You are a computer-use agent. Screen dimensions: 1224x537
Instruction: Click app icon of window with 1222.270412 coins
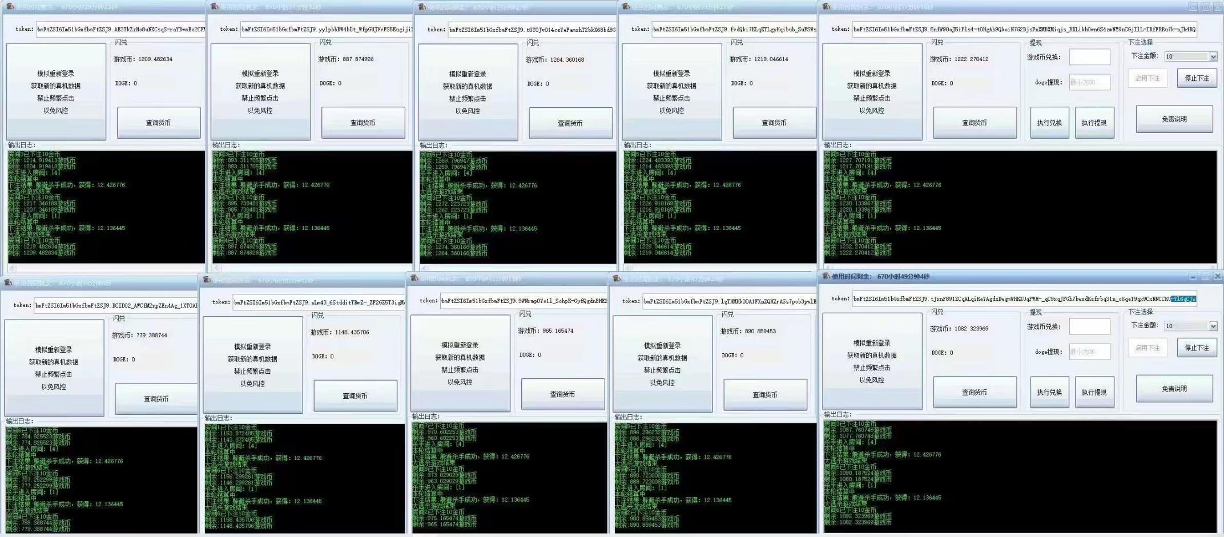826,7
